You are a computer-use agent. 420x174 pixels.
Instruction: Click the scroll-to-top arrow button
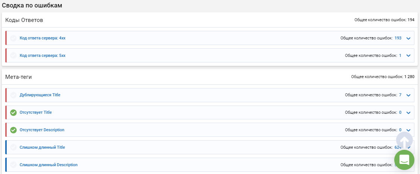404,140
